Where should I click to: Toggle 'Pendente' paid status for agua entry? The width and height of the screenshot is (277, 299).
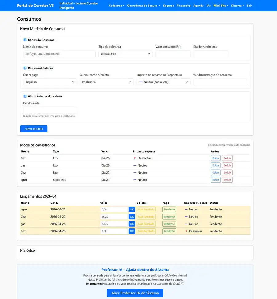coord(169,209)
